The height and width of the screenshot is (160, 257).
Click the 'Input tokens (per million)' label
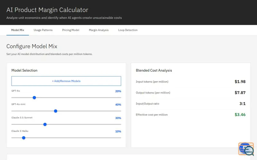coord(152,82)
